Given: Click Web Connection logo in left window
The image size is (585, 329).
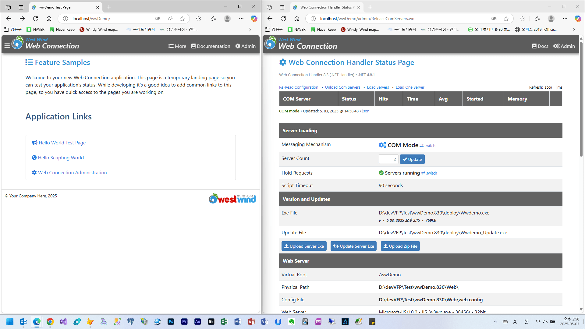Looking at the screenshot, I should pos(45,43).
